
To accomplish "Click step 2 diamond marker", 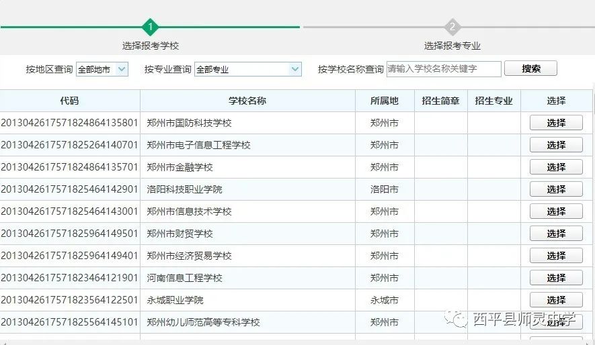I will [452, 27].
